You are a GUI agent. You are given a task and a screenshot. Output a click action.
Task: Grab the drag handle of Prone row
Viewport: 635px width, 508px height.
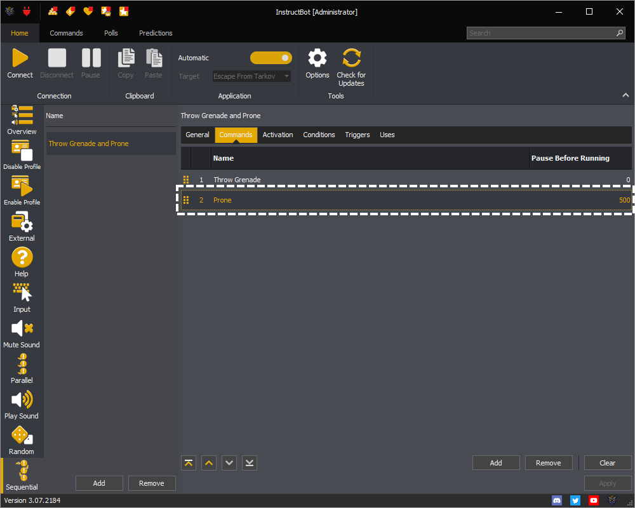coord(186,200)
